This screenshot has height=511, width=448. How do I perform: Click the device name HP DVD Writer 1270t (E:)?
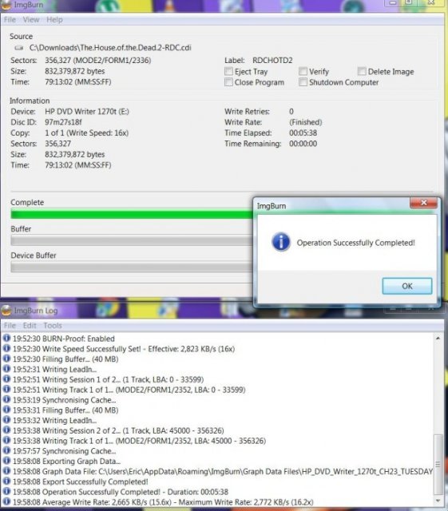(x=87, y=112)
